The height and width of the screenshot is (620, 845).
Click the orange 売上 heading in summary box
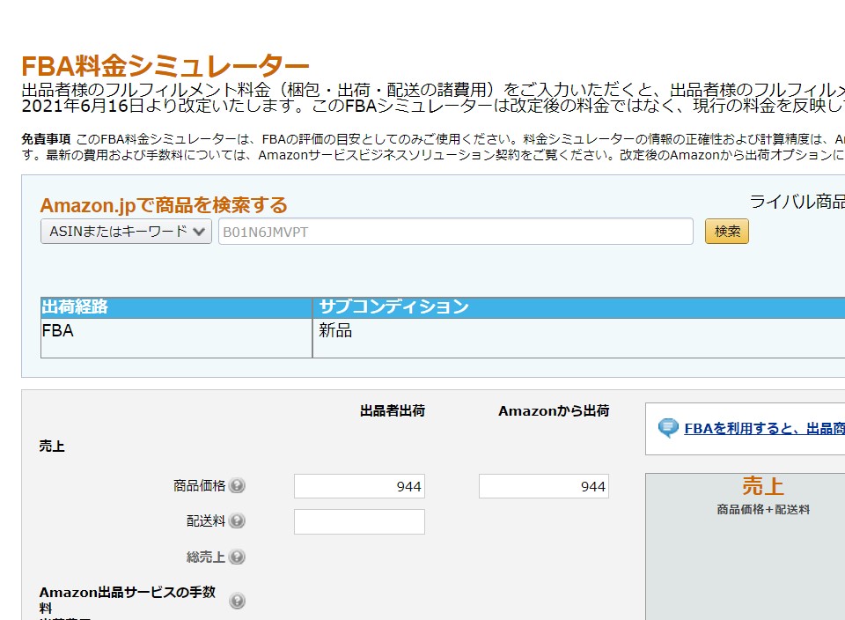(x=762, y=486)
